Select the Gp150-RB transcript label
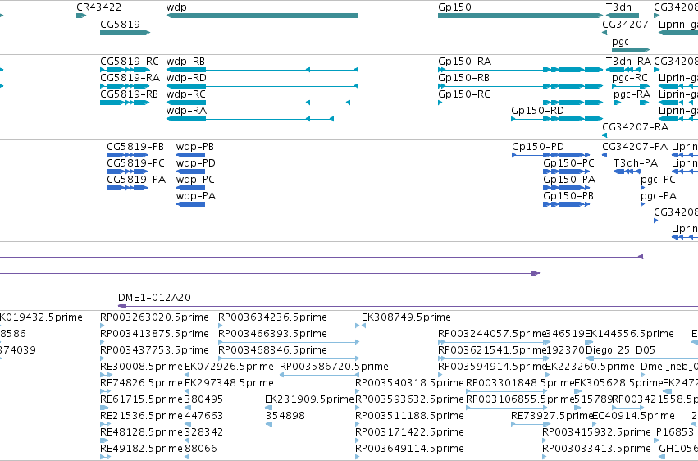 (463, 77)
